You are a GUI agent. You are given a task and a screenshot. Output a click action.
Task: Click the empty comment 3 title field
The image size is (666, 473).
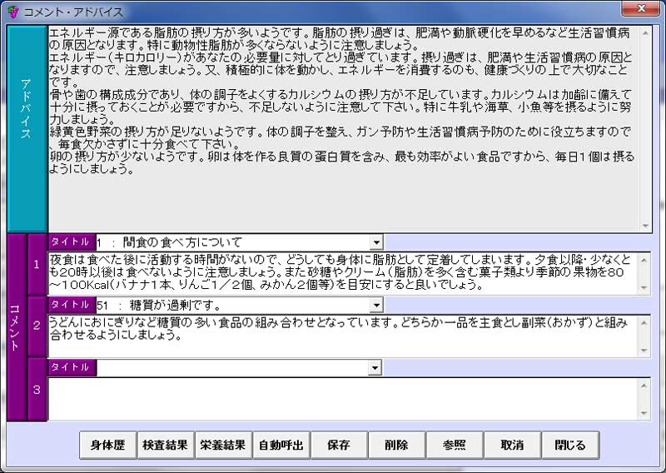[232, 368]
